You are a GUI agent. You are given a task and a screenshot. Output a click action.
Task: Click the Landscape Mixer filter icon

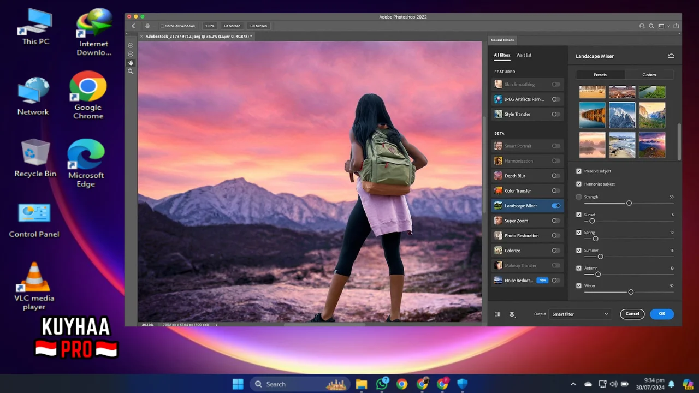[x=498, y=206]
